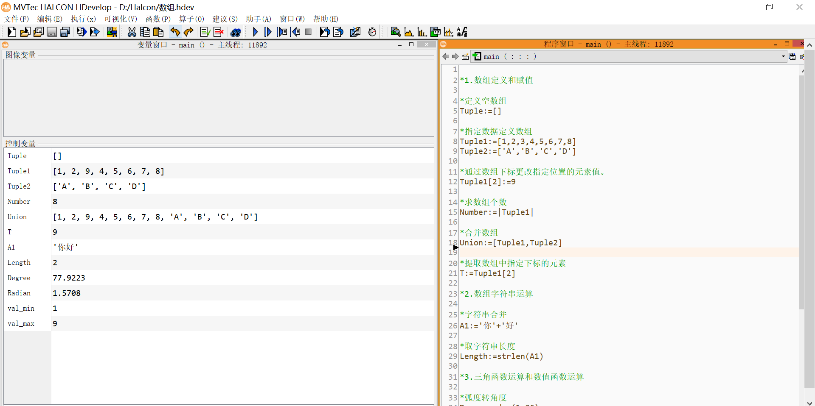Open the 窗口(W) menu
This screenshot has width=815, height=406.
[292, 19]
